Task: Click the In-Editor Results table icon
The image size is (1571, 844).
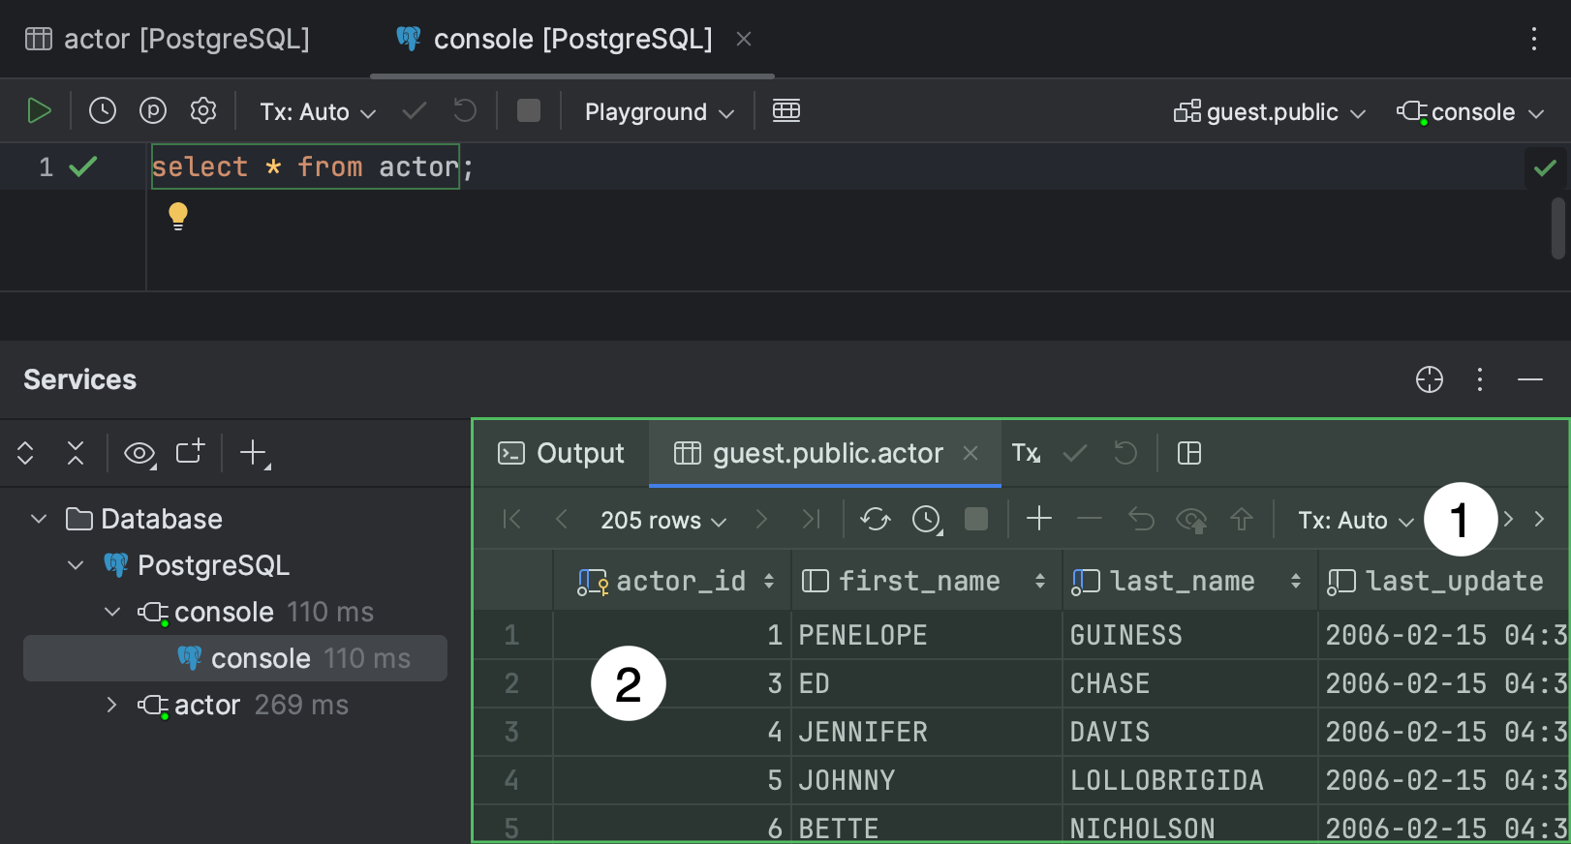Action: (786, 111)
